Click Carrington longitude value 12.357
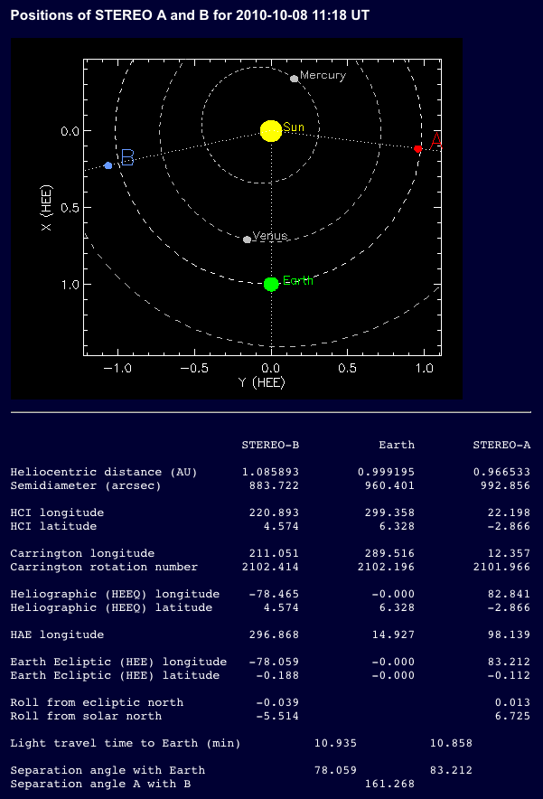This screenshot has width=543, height=799. (509, 553)
